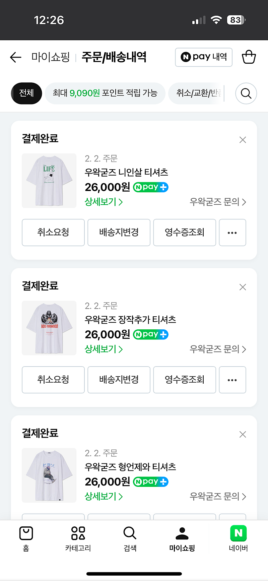Open 우왁굳즈 문의 for 형언제와 티셔츠
The width and height of the screenshot is (268, 581).
(x=218, y=496)
